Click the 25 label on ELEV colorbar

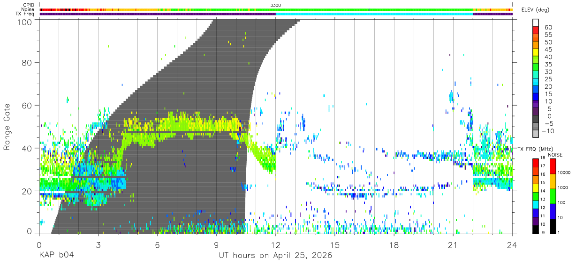point(547,79)
